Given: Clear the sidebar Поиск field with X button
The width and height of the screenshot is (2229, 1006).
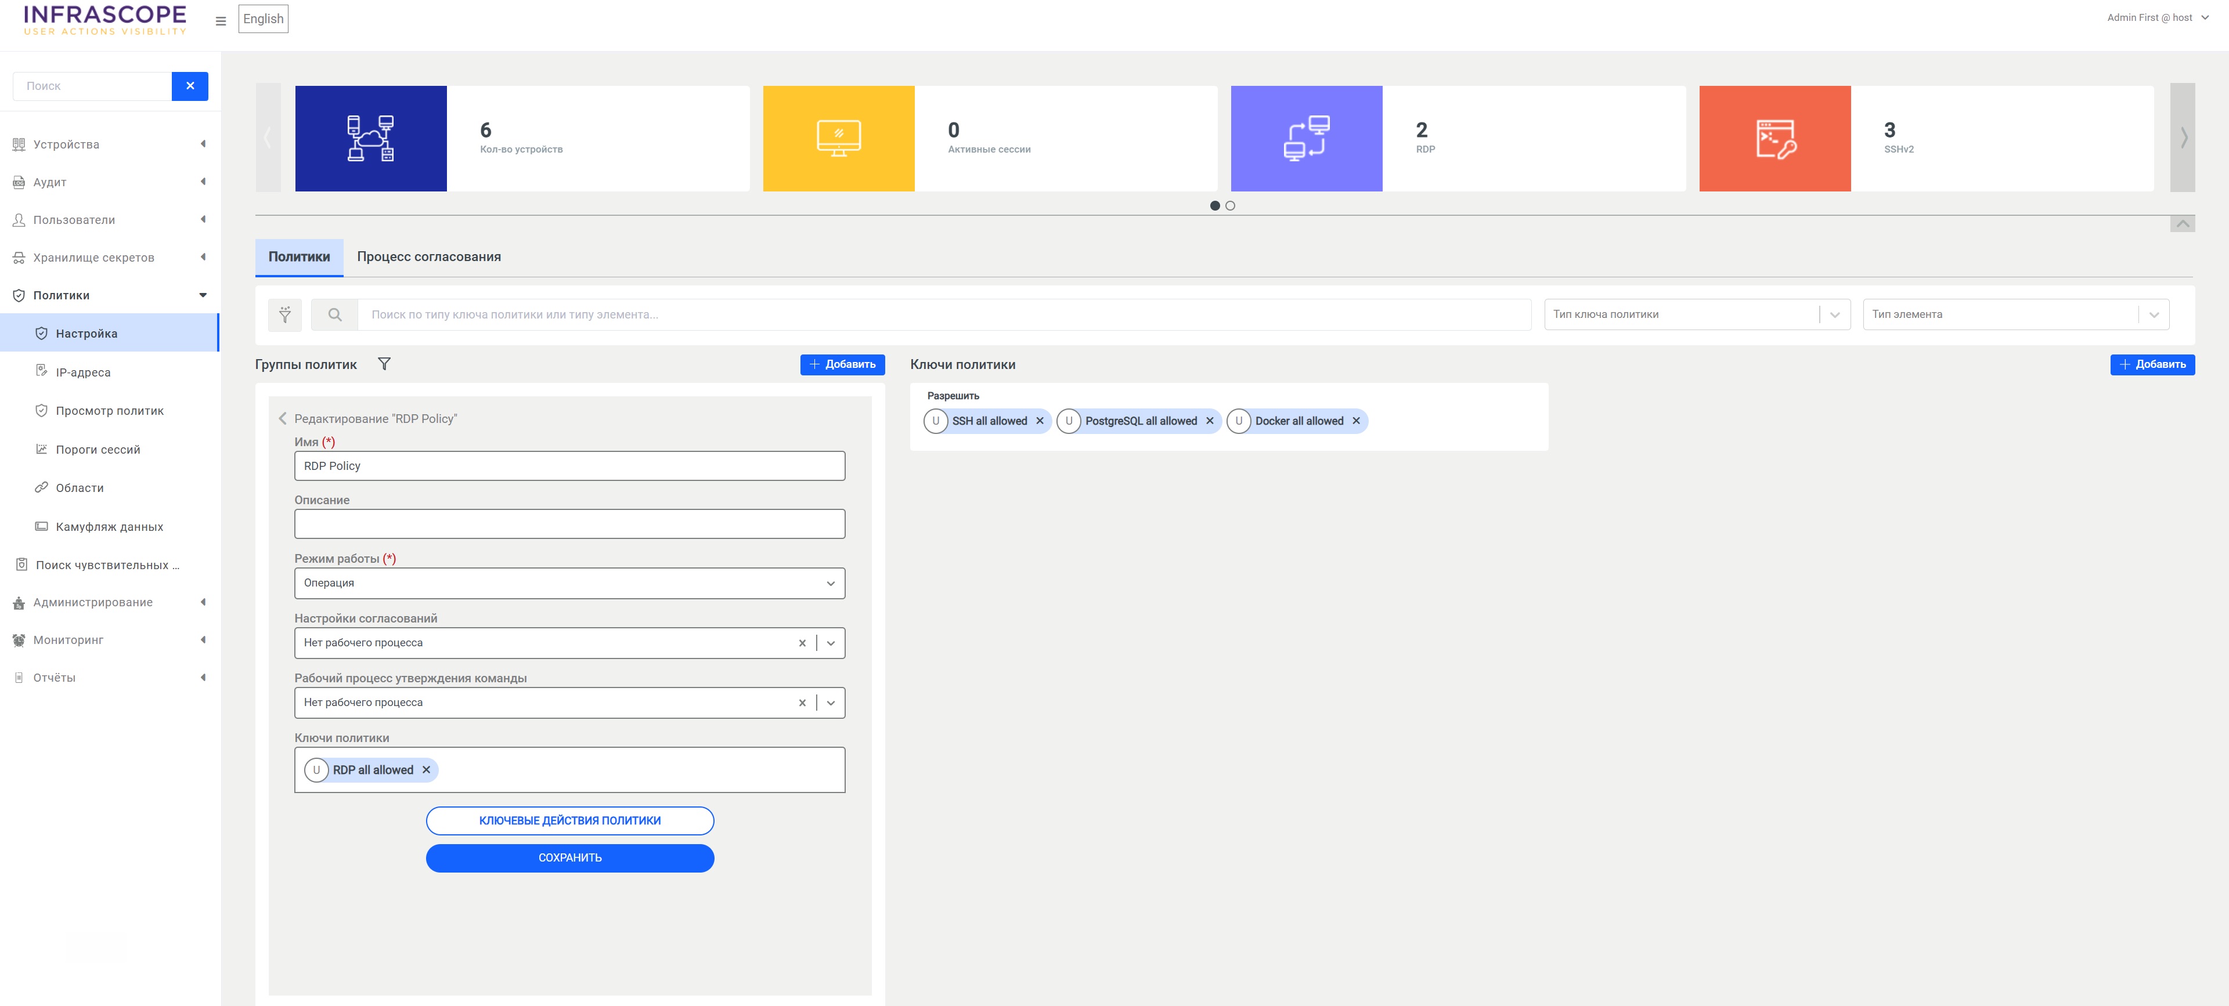Looking at the screenshot, I should click(190, 86).
